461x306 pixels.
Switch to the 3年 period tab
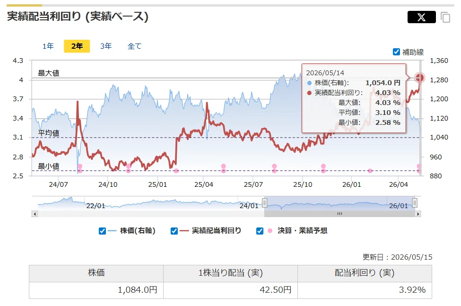click(x=106, y=46)
